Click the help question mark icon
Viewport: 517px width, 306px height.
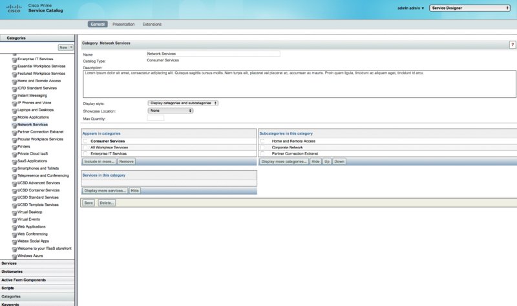coord(512,44)
